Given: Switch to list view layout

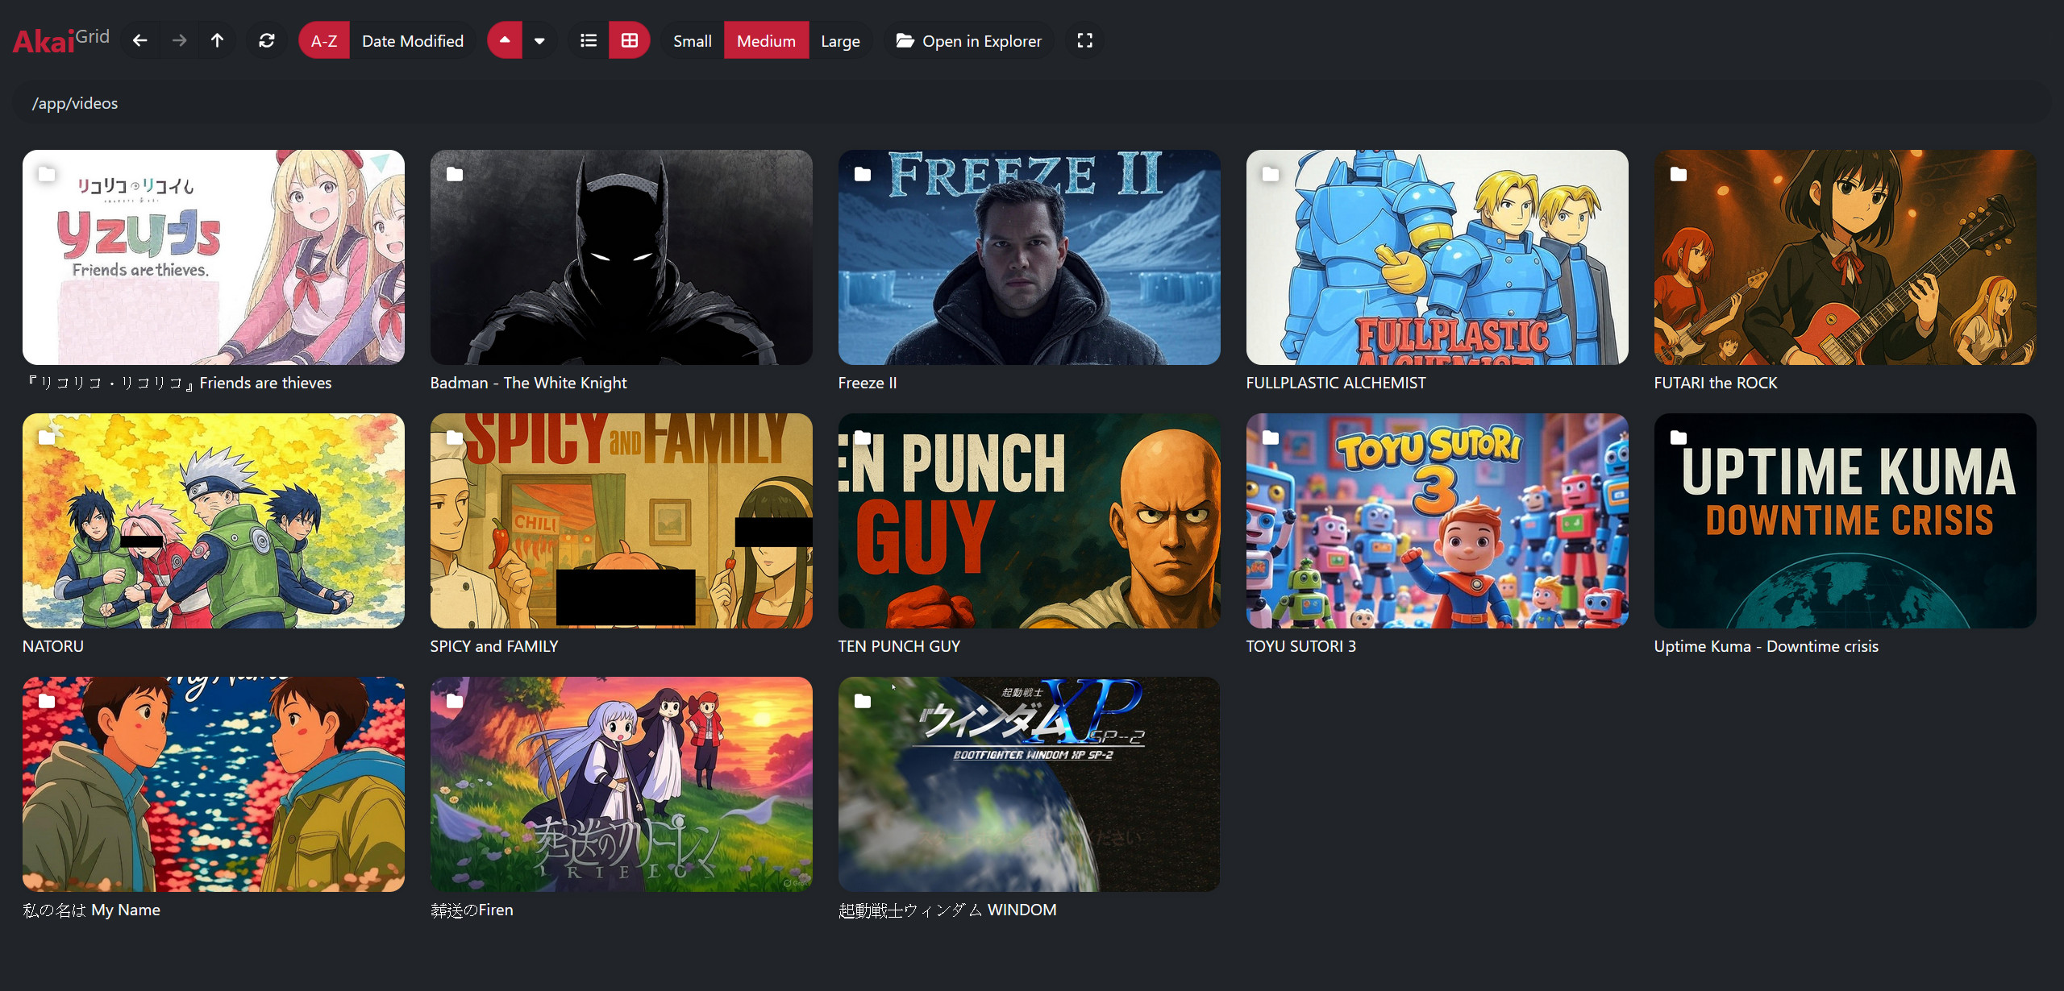Looking at the screenshot, I should pos(589,40).
